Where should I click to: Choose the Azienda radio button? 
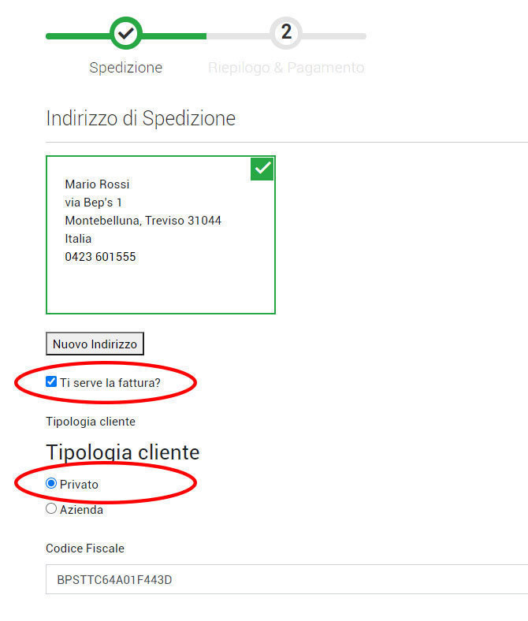[x=51, y=509]
